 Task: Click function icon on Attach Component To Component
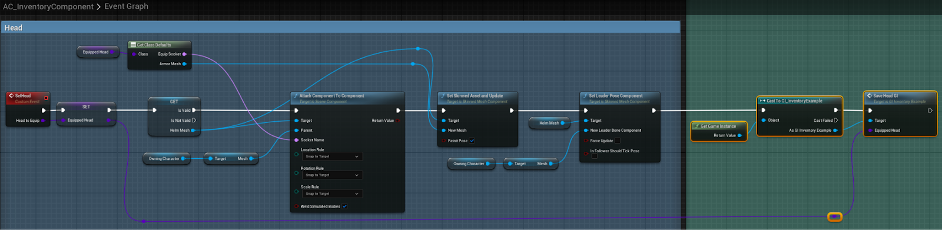point(296,95)
